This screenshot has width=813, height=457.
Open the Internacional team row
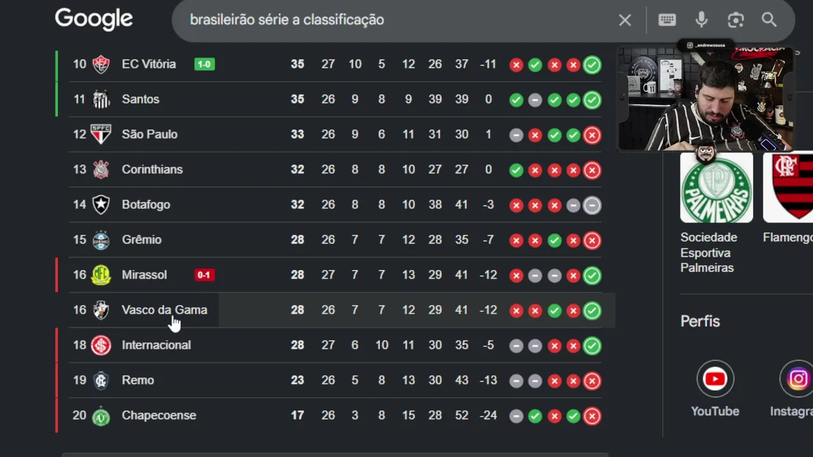coord(335,345)
